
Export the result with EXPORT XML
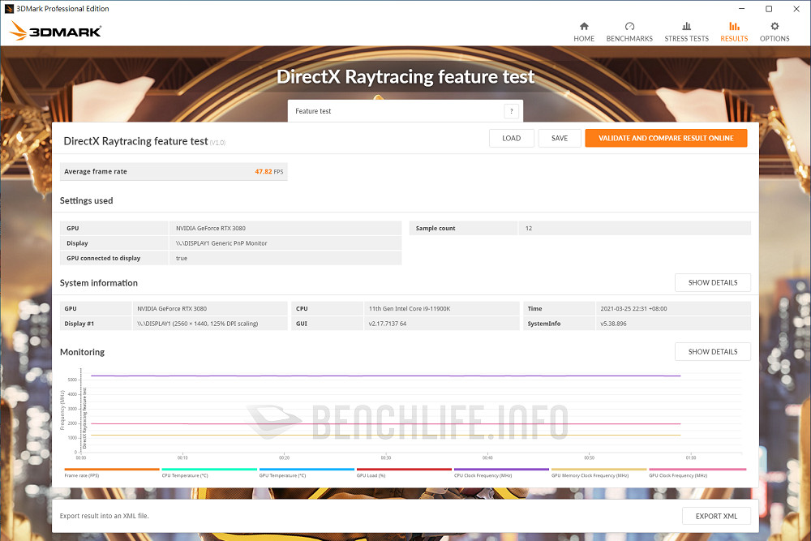716,516
